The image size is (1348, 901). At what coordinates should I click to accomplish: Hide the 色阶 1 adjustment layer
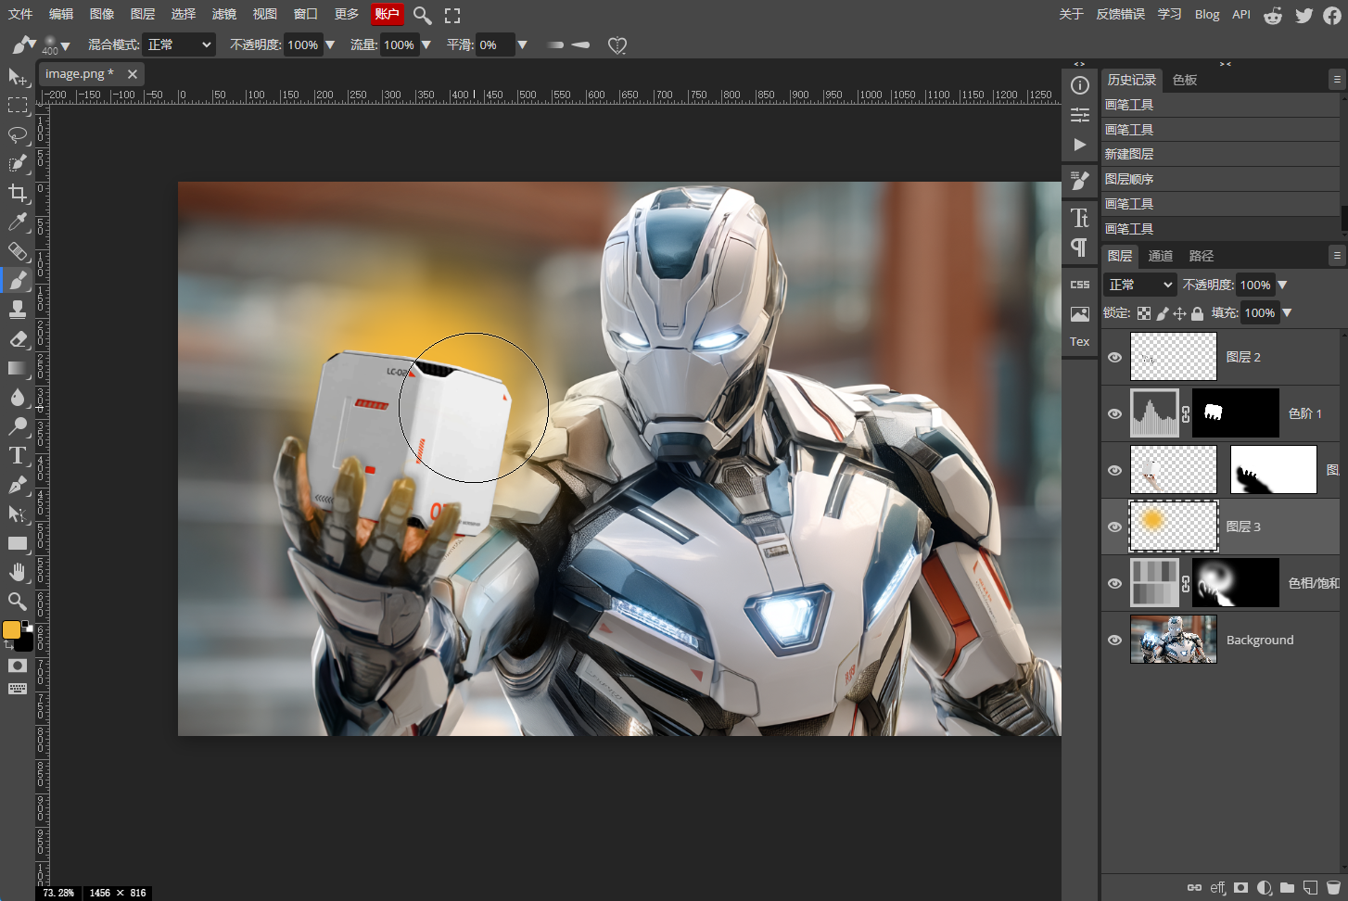click(1114, 413)
